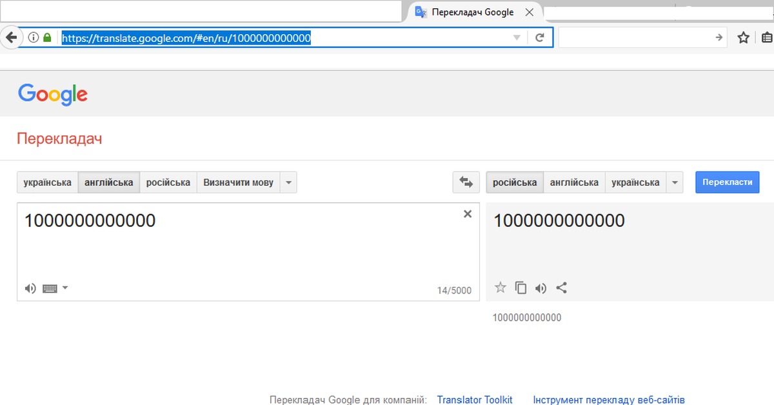The height and width of the screenshot is (405, 774).
Task: Save translation to phrasebook with star
Action: click(500, 288)
